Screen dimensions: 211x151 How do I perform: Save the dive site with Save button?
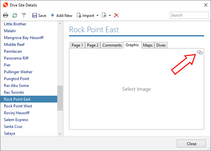point(39,15)
